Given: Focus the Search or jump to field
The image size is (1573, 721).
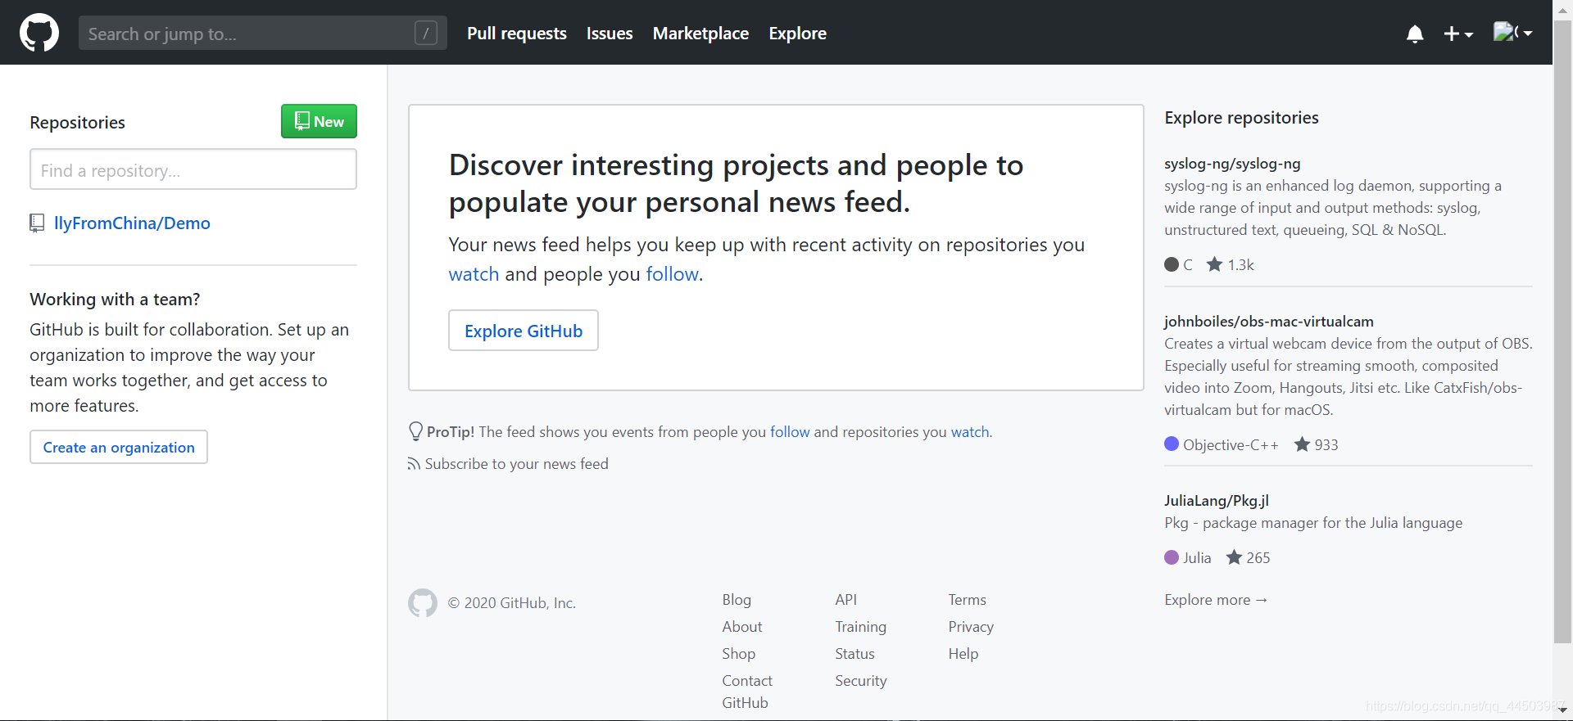Looking at the screenshot, I should 263,33.
